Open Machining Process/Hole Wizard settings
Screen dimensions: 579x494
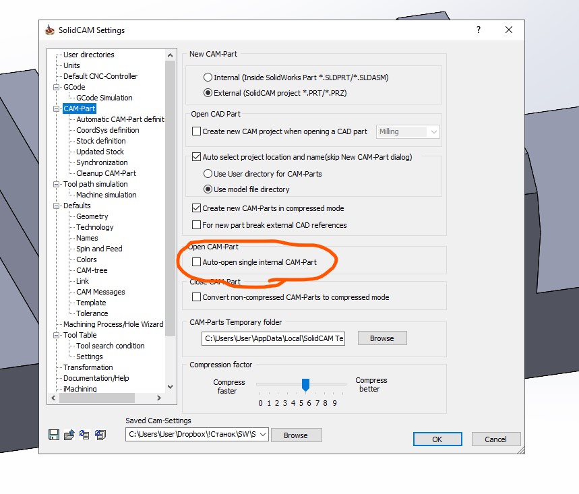113,324
